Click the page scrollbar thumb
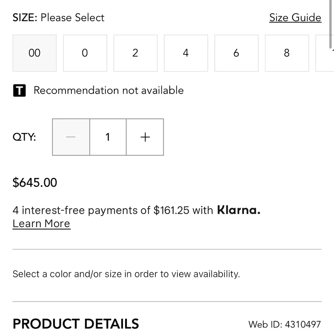 (x=331, y=20)
